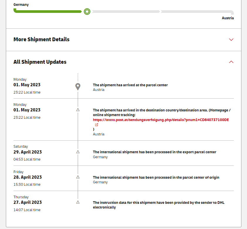Click triangle marker for destination country arrival
Image resolution: width=247 pixels, height=229 pixels.
tap(78, 110)
